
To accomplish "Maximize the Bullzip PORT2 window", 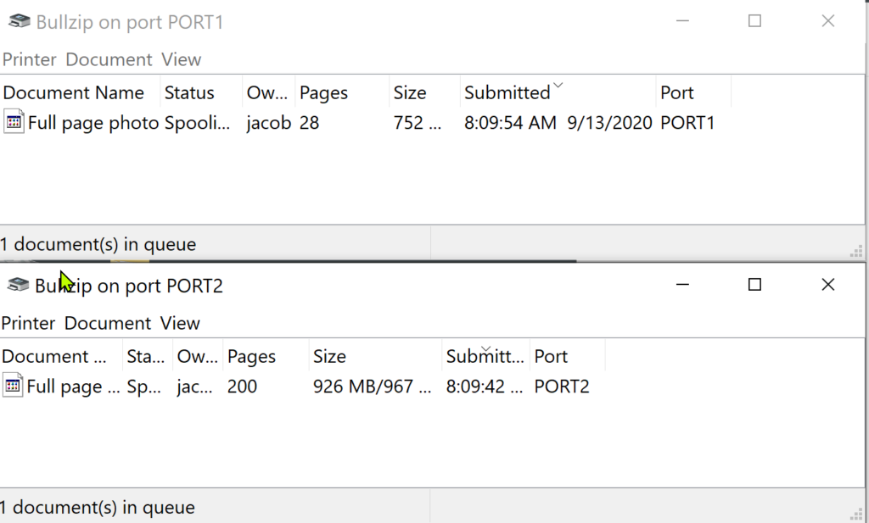I will coord(754,285).
